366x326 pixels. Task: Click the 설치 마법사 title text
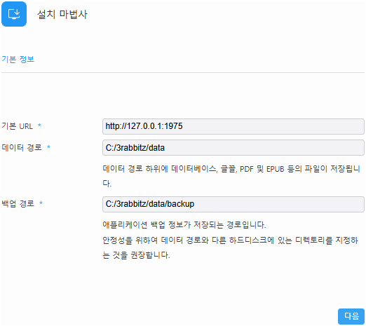click(62, 15)
